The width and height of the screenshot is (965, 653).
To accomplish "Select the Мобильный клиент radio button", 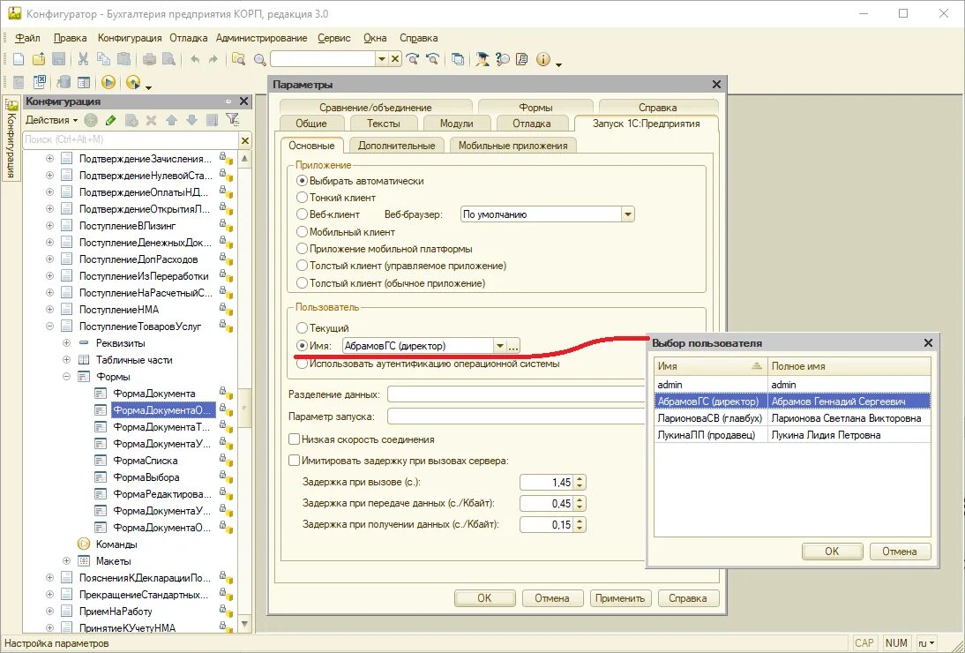I will point(303,232).
